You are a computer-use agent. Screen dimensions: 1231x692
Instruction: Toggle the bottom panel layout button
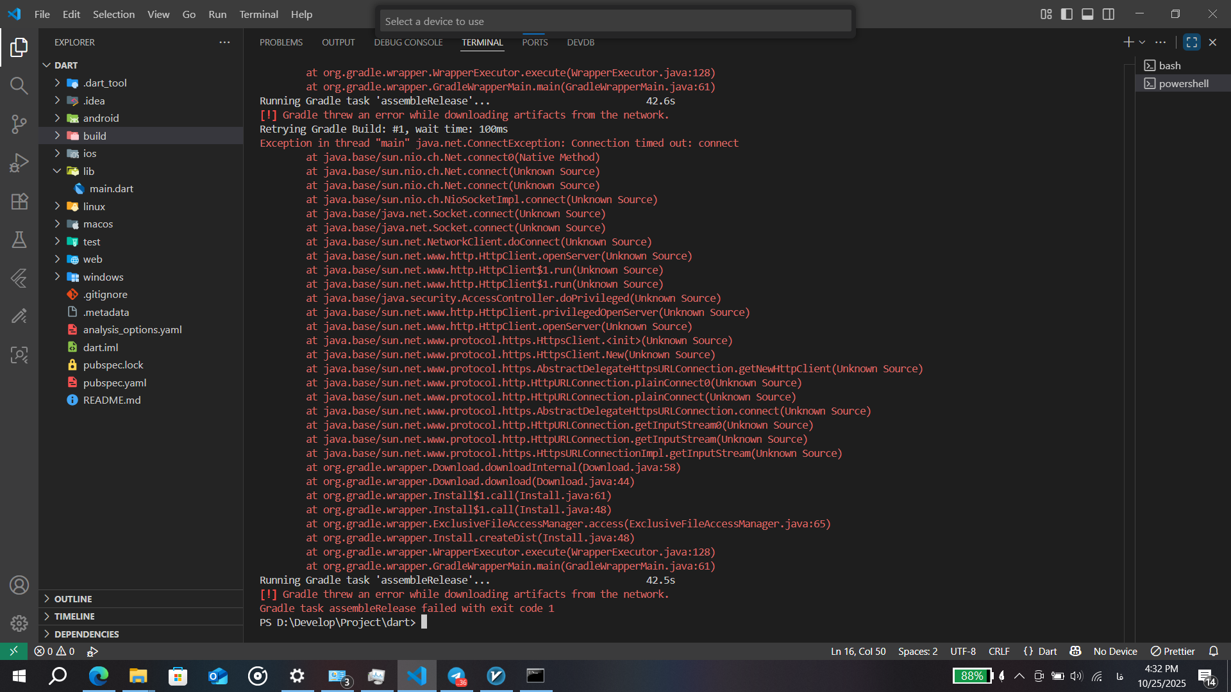pyautogui.click(x=1087, y=14)
